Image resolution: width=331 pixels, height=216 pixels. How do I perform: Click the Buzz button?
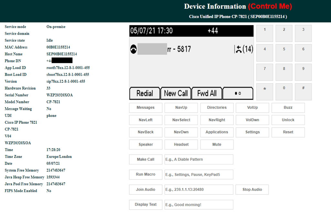[288, 108]
